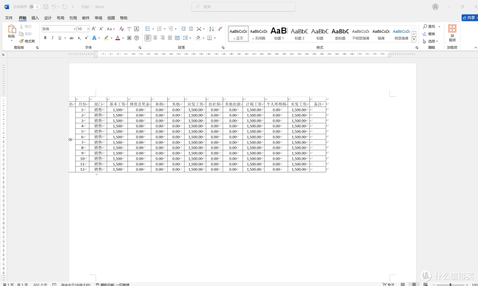This screenshot has height=286, width=478.
Task: Apply character shading icon
Action: coord(129,38)
